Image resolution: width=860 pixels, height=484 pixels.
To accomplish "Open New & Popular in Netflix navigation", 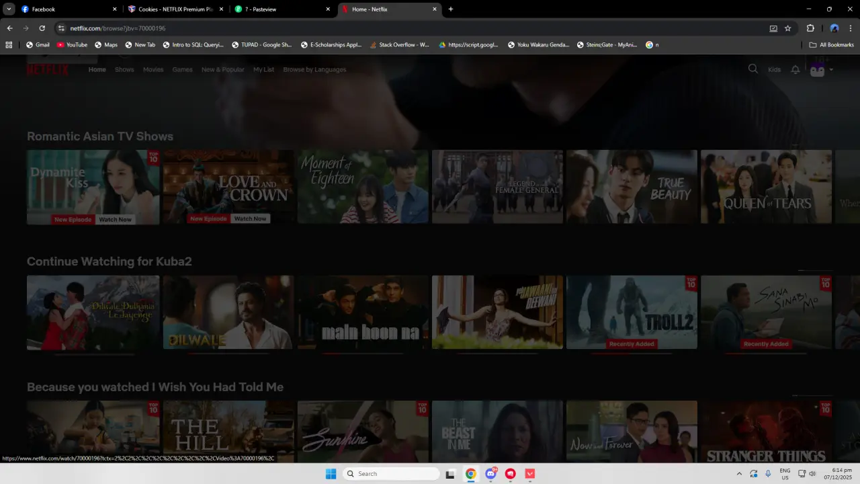I will (x=223, y=69).
